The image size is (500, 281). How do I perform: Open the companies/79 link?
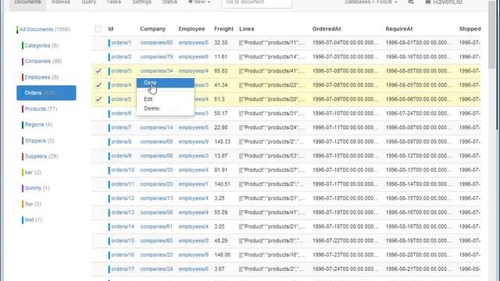click(156, 57)
